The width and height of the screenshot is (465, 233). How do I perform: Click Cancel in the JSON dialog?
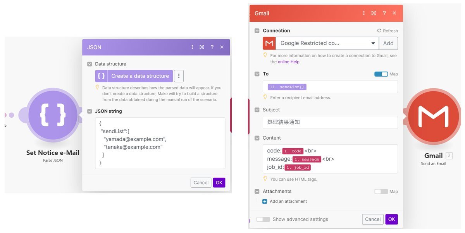201,183
